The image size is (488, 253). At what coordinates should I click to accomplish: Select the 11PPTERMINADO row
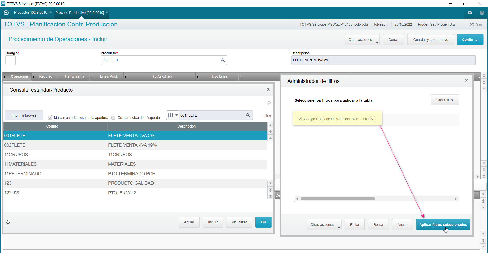[135, 174]
